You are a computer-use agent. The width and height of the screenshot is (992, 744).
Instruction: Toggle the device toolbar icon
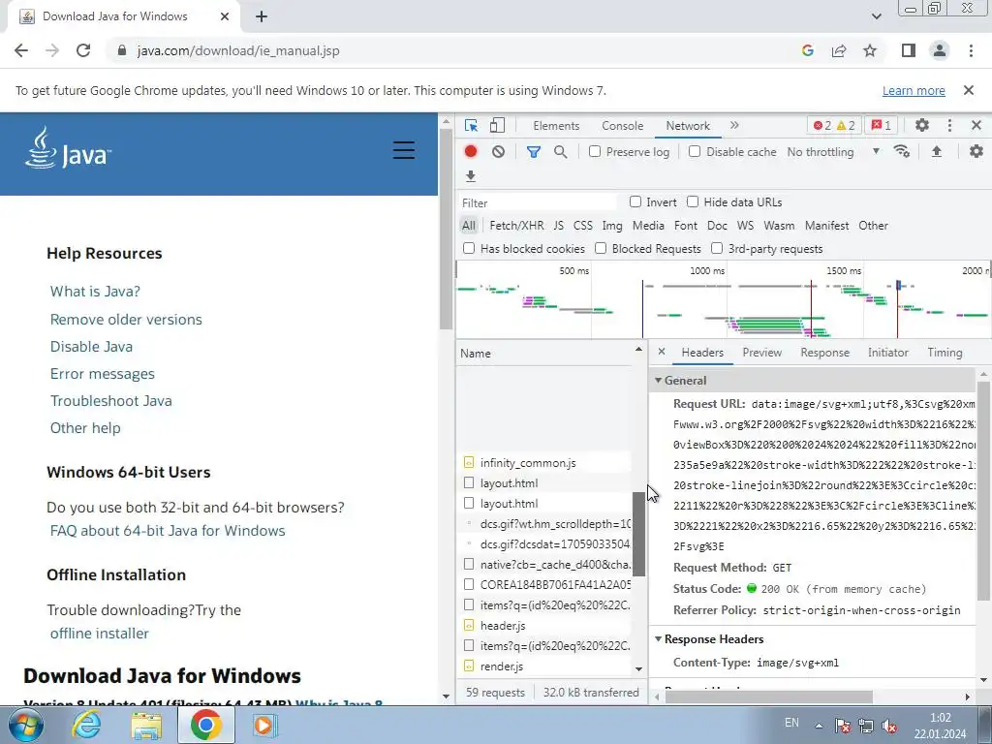coord(497,125)
